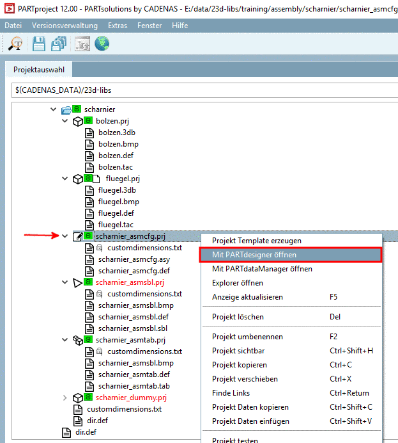The image size is (398, 443).
Task: Open the Hilfe menu
Action: [180, 26]
